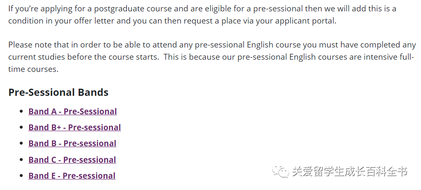Select the bullet marker next to Band C
Viewport: 421px width, 190px height.
[21, 160]
